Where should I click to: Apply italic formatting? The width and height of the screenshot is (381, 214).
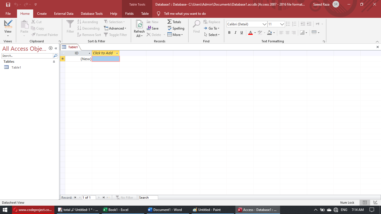[235, 33]
